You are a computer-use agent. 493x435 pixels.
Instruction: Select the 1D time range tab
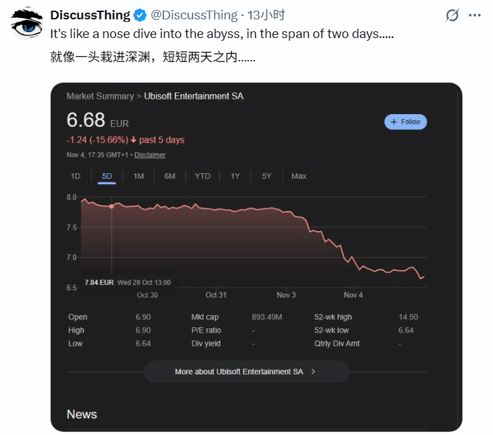[75, 176]
